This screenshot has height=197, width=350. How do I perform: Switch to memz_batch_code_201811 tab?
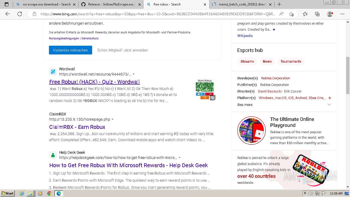pos(242,4)
